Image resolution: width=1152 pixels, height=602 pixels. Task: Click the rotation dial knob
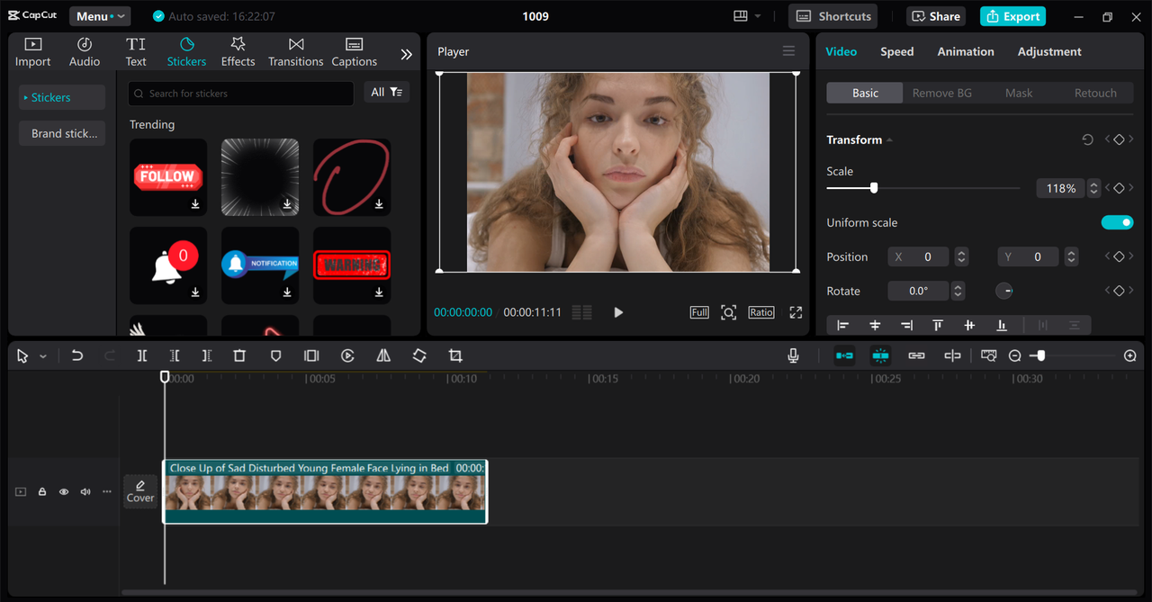coord(1004,291)
